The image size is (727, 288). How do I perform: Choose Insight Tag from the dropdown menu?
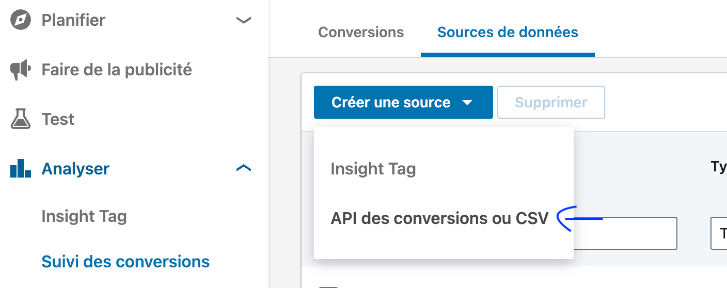click(x=373, y=169)
